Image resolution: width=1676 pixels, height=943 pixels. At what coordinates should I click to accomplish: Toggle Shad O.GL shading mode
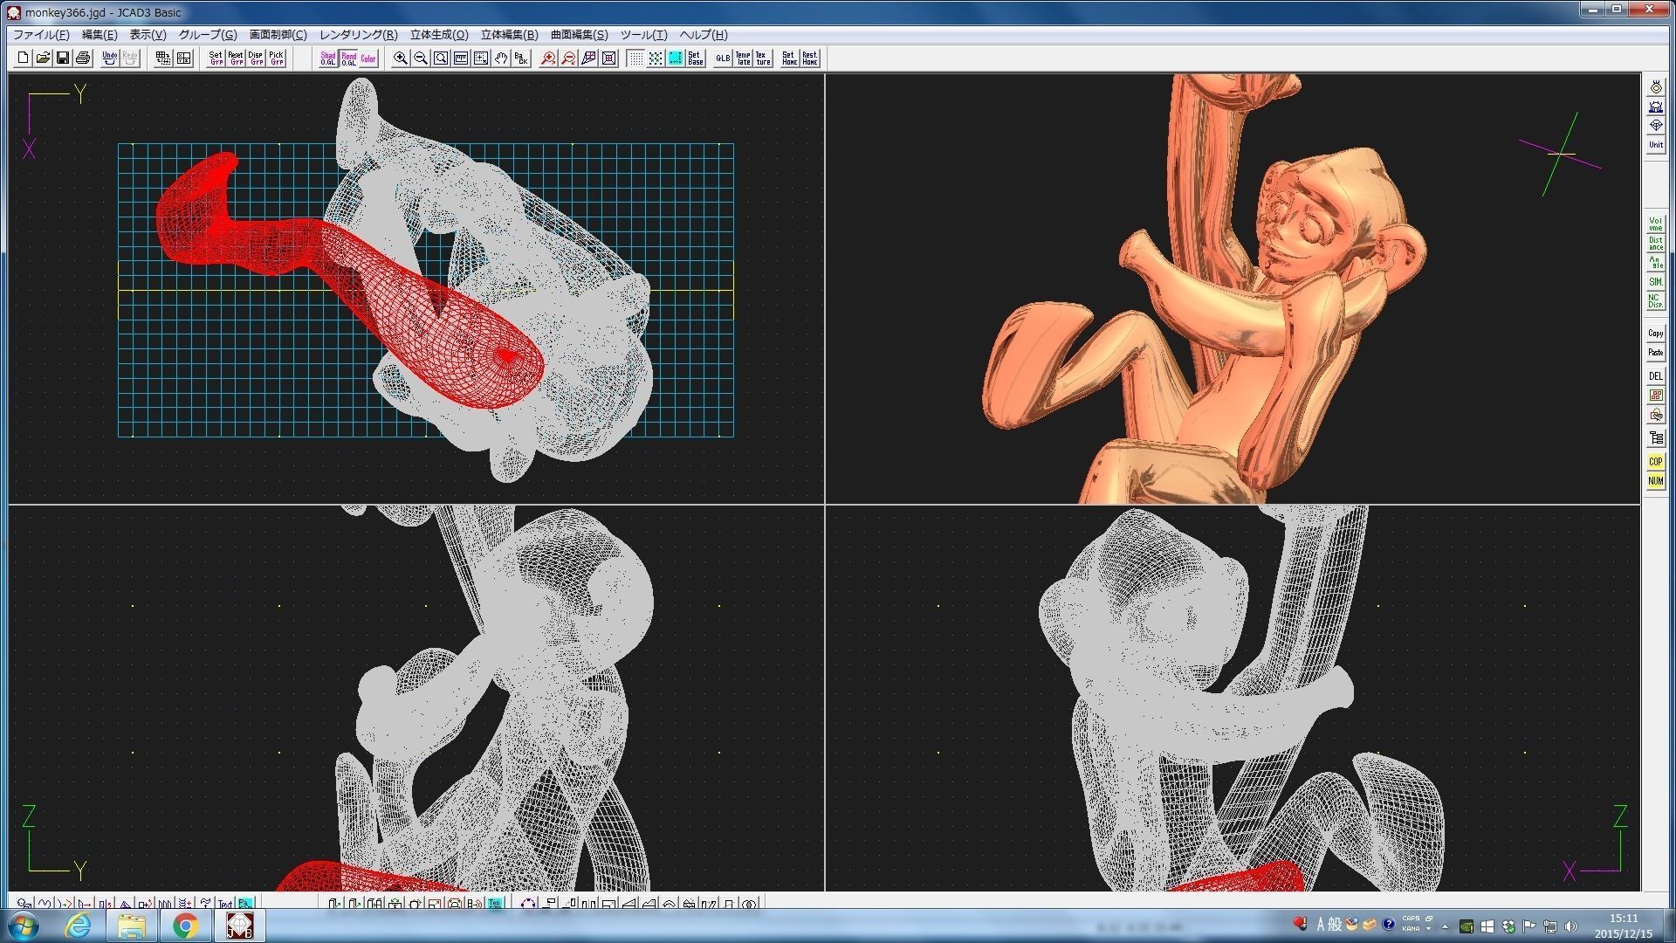coord(328,59)
